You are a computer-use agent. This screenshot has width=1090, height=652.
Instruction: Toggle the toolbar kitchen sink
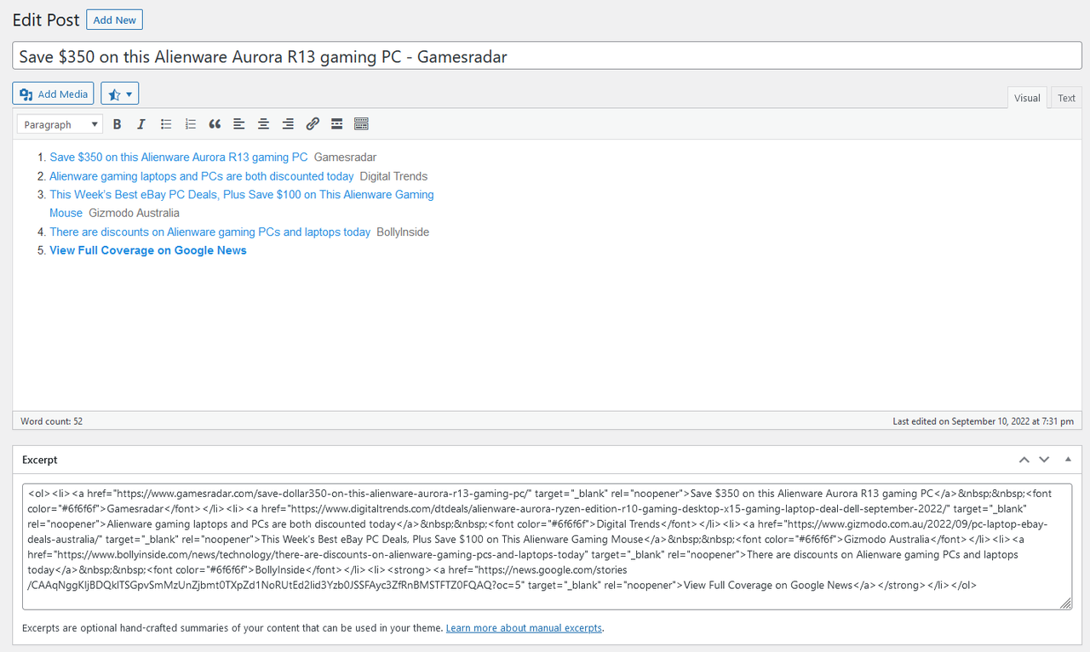[x=361, y=124]
